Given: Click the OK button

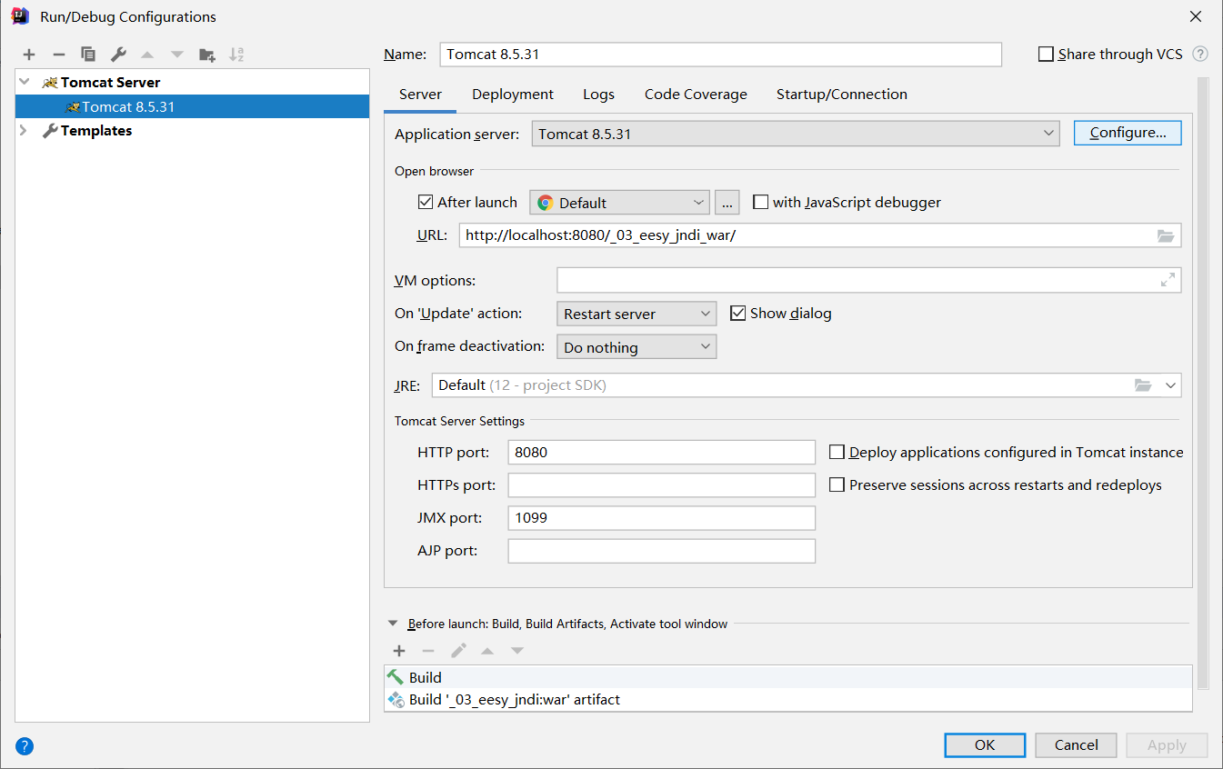Looking at the screenshot, I should pos(985,744).
